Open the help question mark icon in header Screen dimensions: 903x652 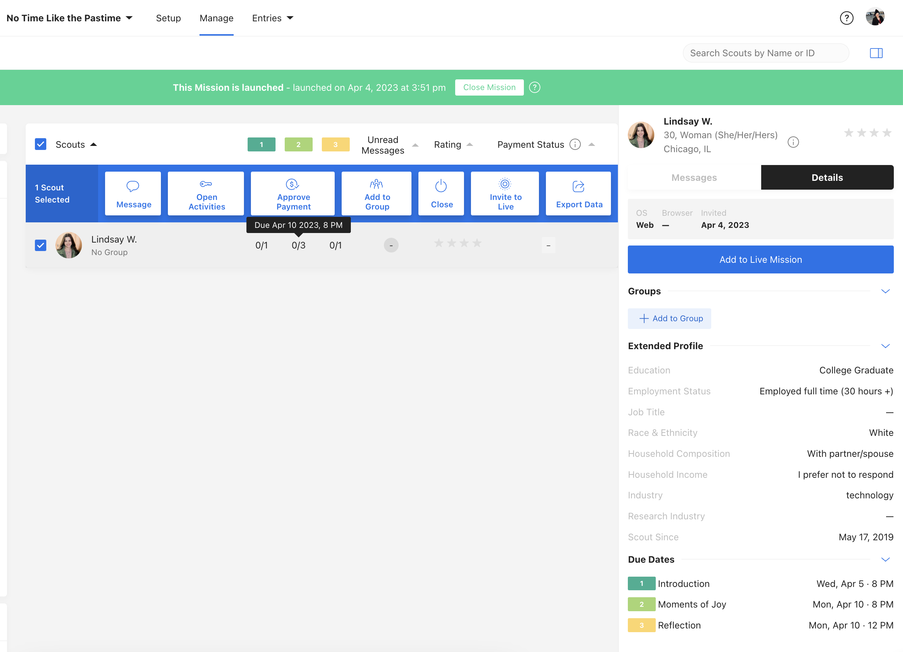pyautogui.click(x=846, y=18)
